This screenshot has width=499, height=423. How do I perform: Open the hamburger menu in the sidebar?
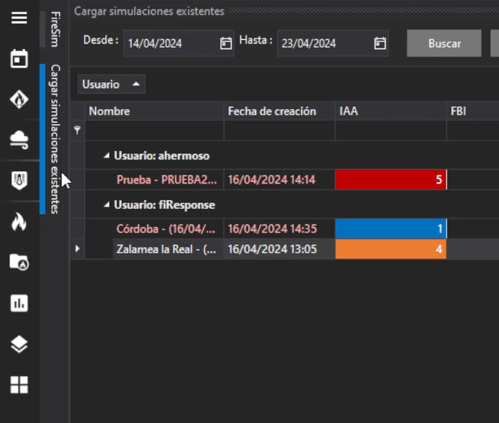tap(19, 18)
